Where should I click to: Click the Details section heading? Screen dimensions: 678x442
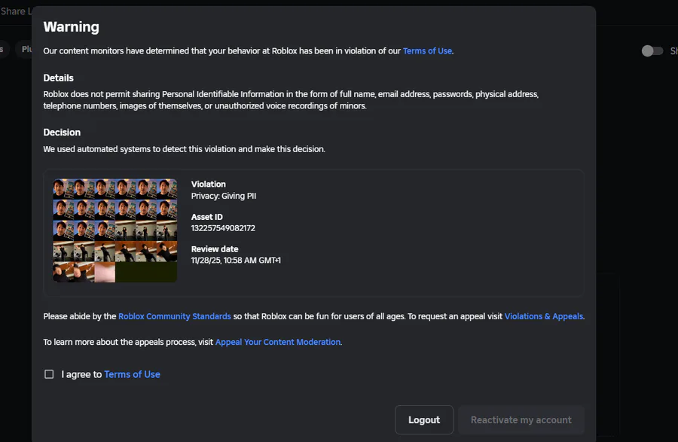(x=58, y=78)
